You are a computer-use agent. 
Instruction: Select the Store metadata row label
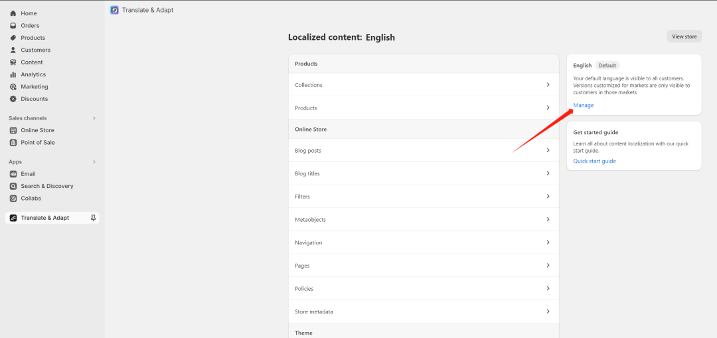pyautogui.click(x=314, y=311)
